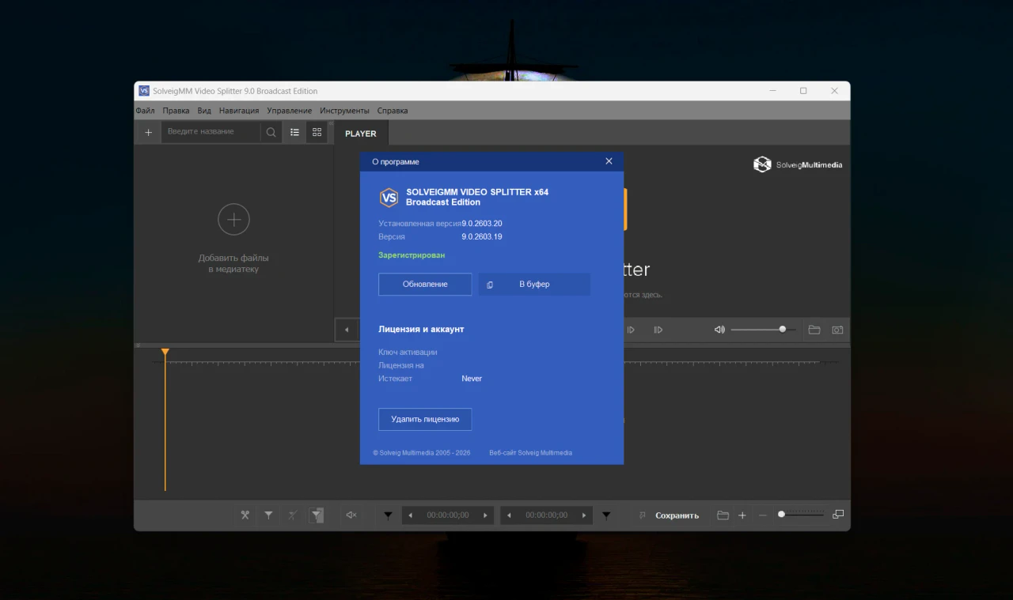Click the mute audio icon in bottom toolbar
1013x600 pixels.
pyautogui.click(x=351, y=515)
